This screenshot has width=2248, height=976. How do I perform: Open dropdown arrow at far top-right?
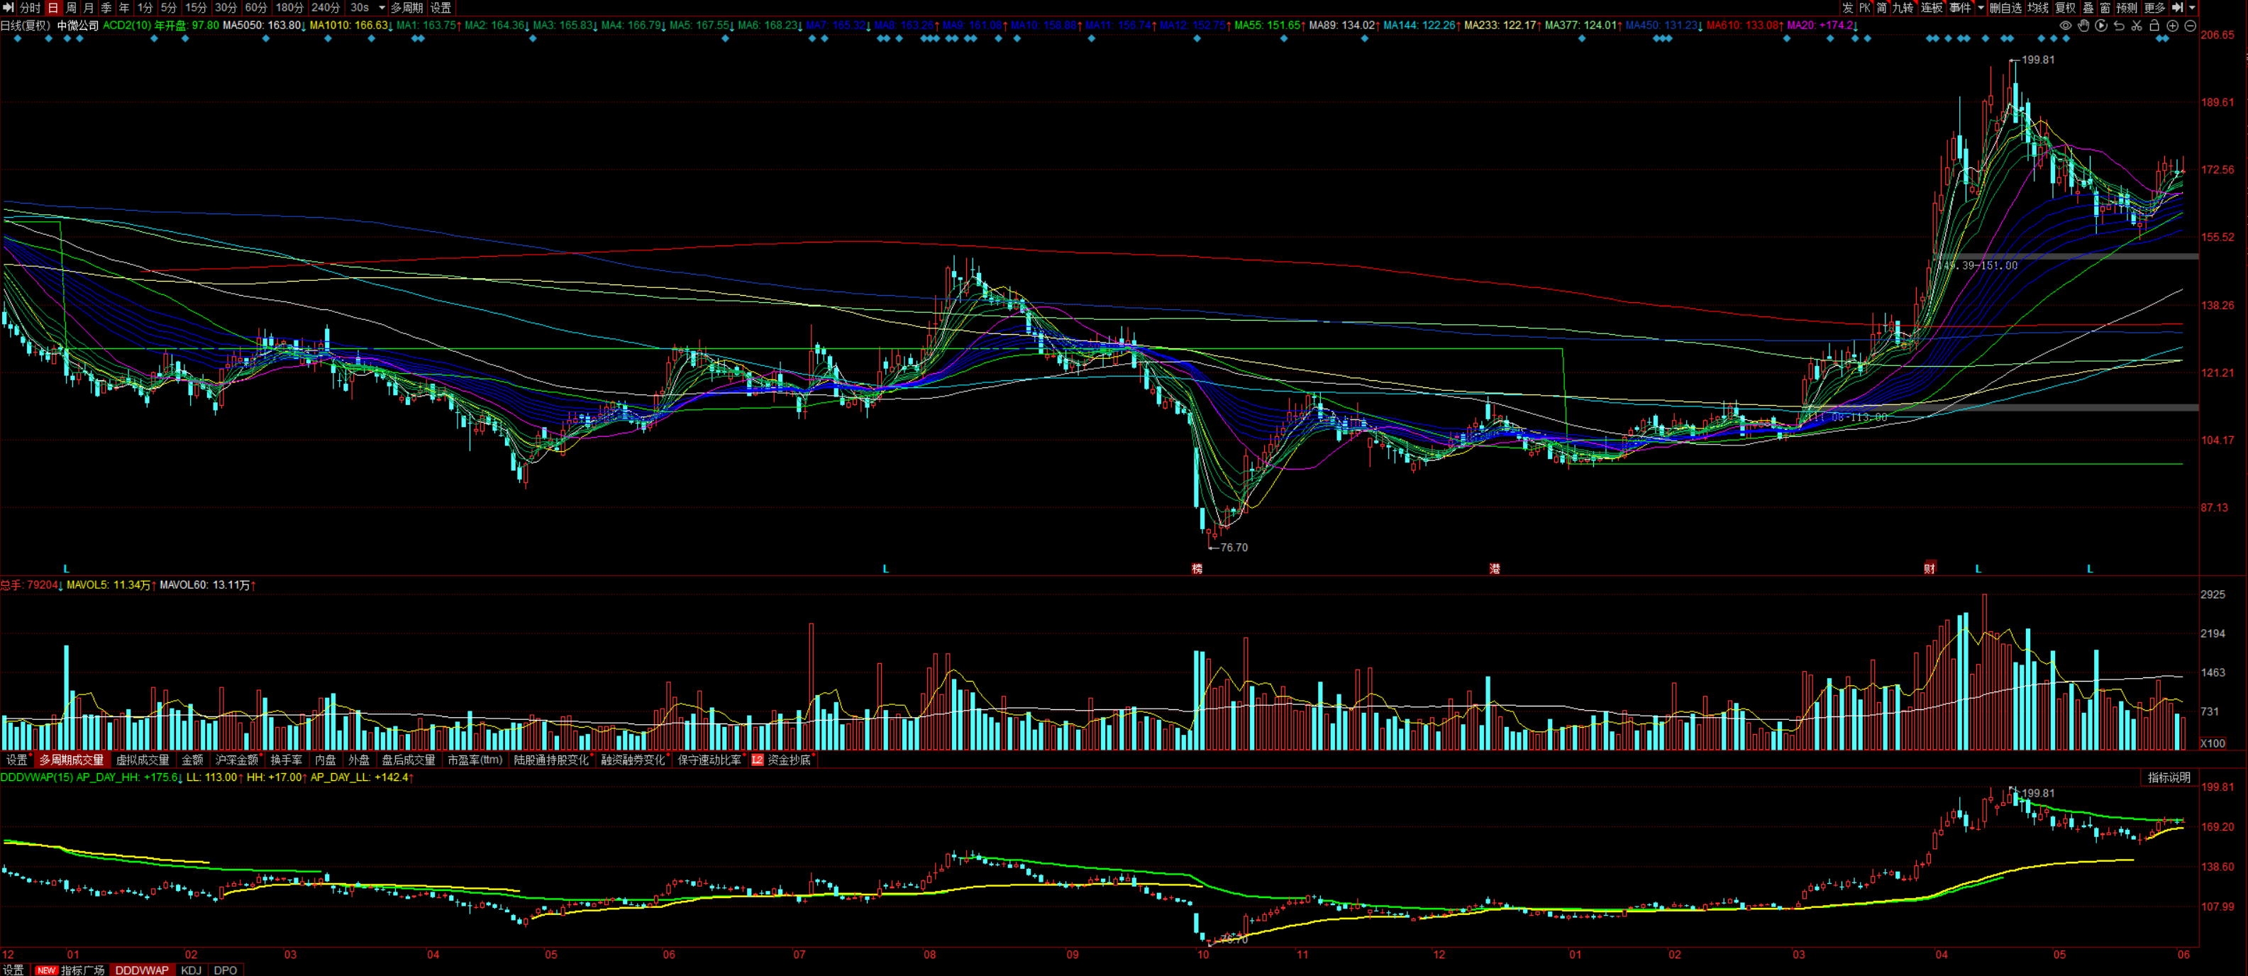pyautogui.click(x=2193, y=8)
